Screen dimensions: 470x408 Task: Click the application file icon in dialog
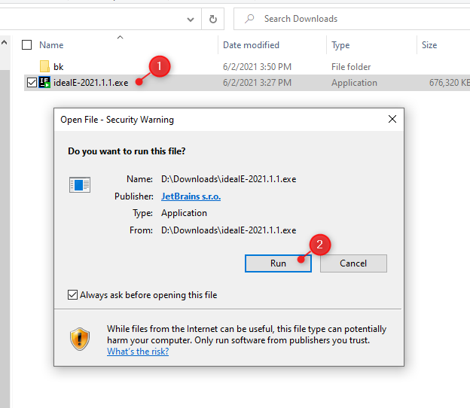79,185
